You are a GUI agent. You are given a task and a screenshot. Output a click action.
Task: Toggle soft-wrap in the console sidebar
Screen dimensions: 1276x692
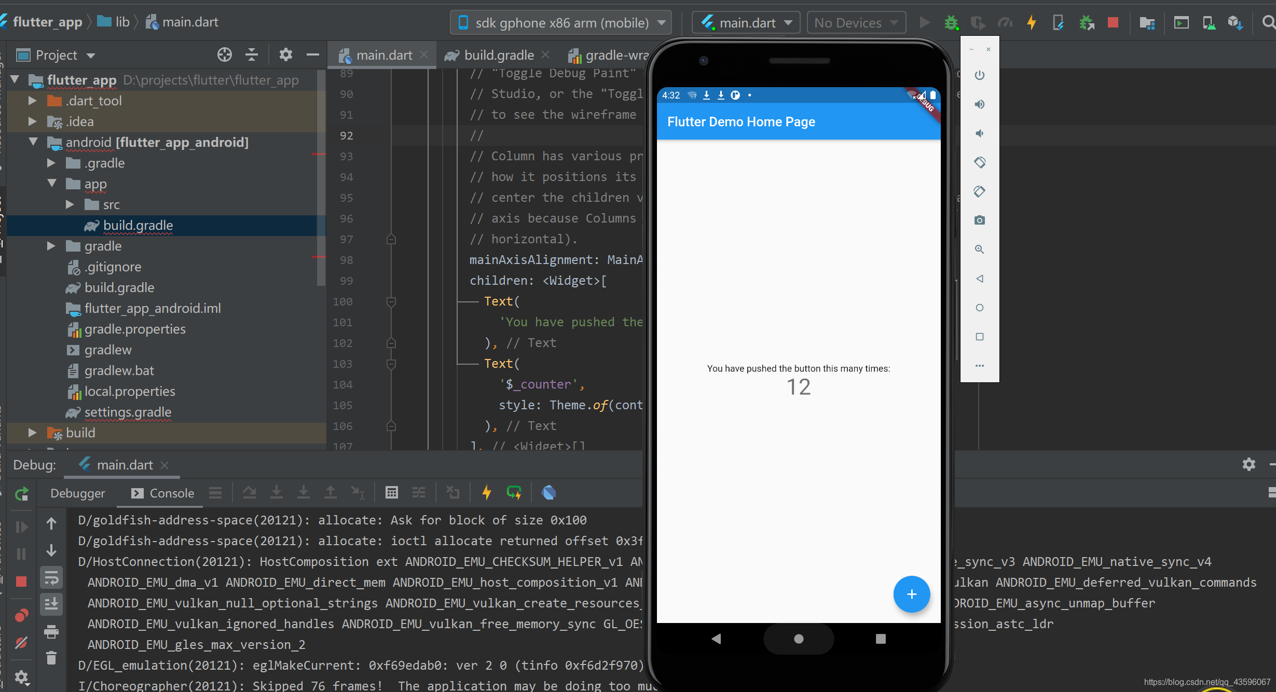point(51,577)
